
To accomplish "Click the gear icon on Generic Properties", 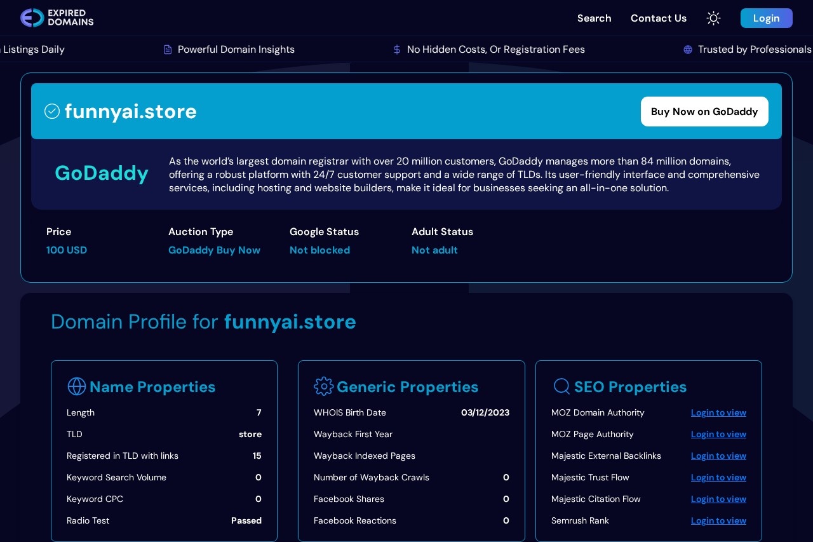I will click(323, 386).
